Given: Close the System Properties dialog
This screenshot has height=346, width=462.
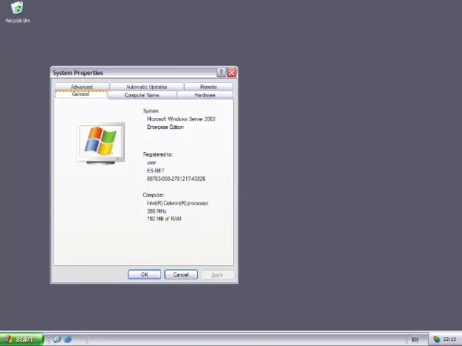Looking at the screenshot, I should [x=232, y=72].
